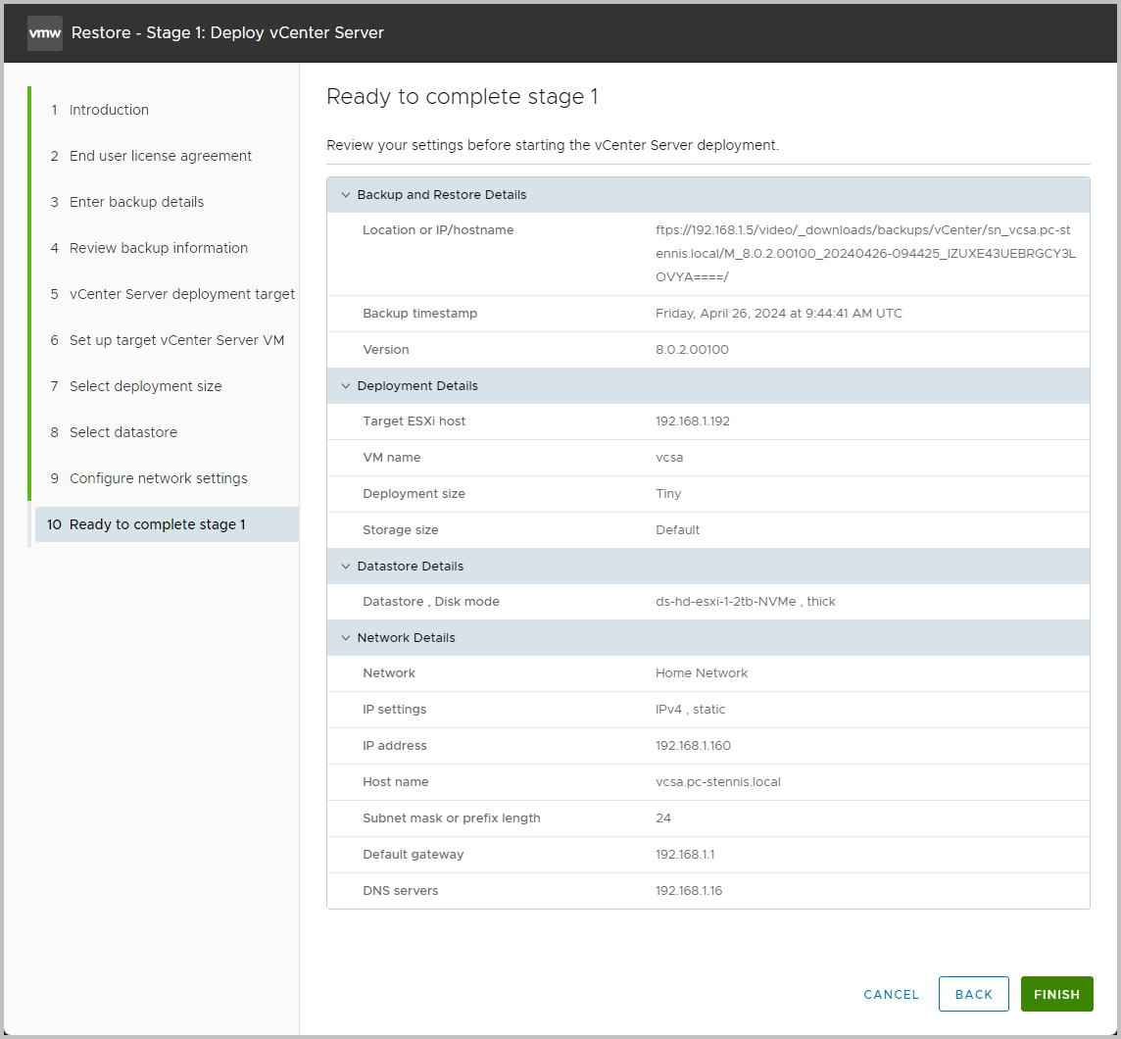This screenshot has height=1039, width=1121.
Task: Click the CANCEL link
Action: coord(890,993)
